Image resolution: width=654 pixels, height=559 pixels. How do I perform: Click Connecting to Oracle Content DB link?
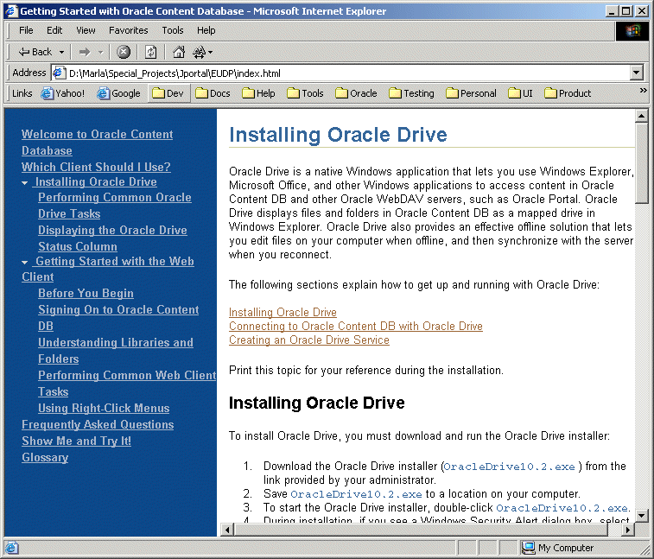tap(356, 326)
